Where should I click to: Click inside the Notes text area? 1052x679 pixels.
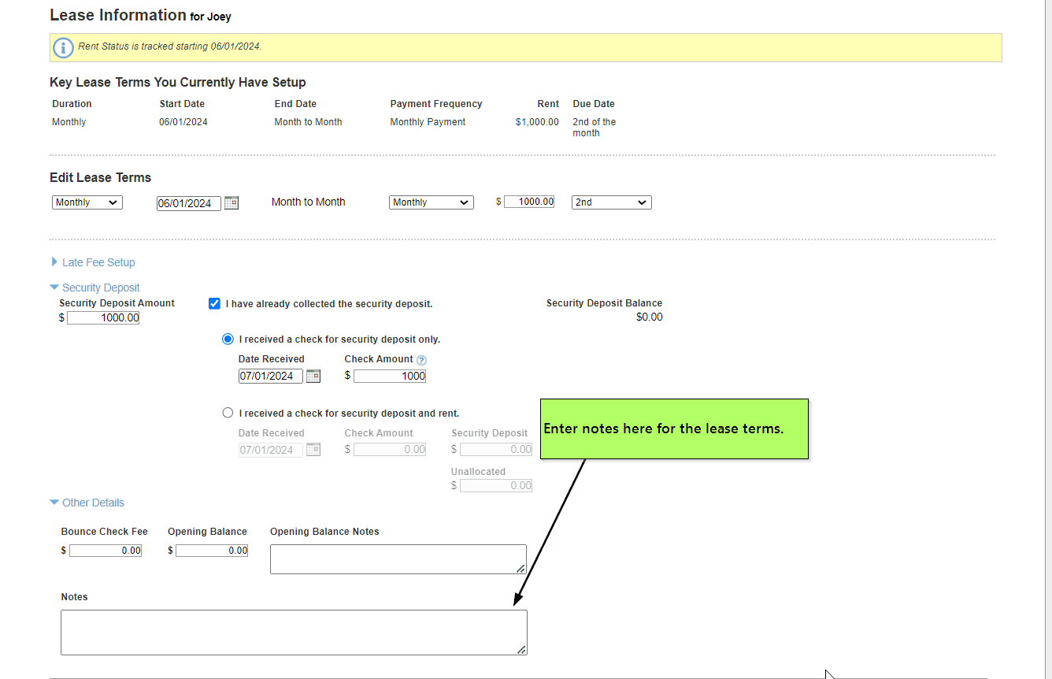(293, 632)
